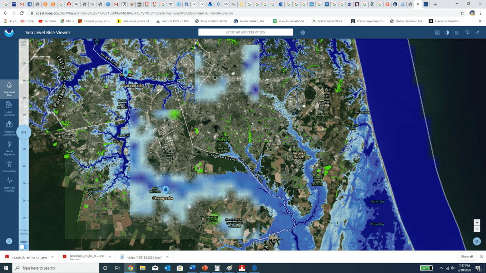This screenshot has width=486, height=273.
Task: Open the legend list icon
Action: (457, 33)
